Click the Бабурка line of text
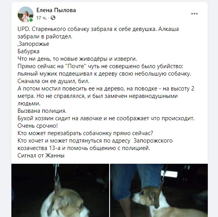The image size is (218, 217). (x=29, y=51)
